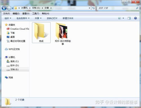The height and width of the screenshot is (108, 141).
Task: Select 系统 (C:) drive in navigation pane
Action: tap(14, 61)
